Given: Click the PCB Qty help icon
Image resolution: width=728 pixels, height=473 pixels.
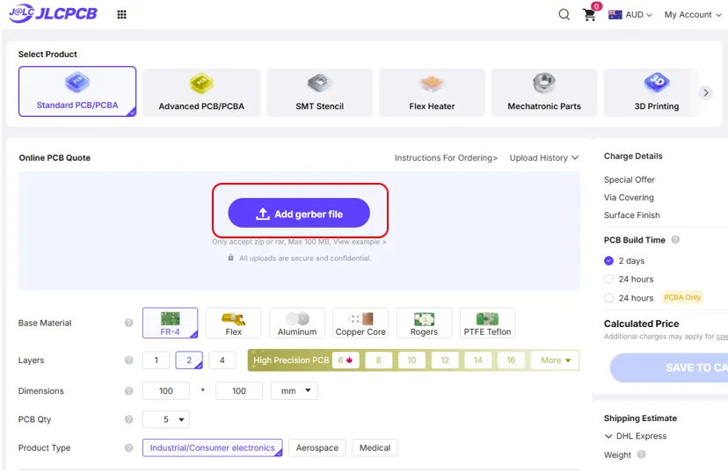Looking at the screenshot, I should coord(128,419).
